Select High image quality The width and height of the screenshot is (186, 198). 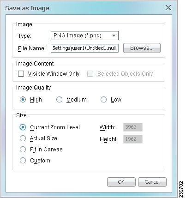tap(23, 100)
